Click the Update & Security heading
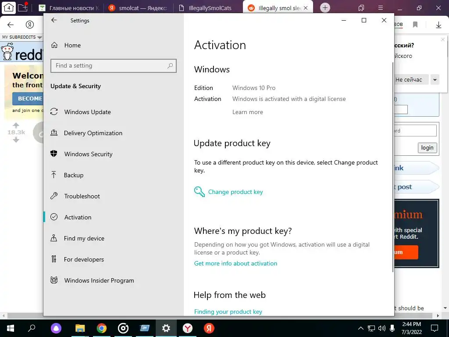 click(x=75, y=86)
